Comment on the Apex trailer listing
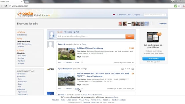The image size is (185, 104). [x=68, y=89]
